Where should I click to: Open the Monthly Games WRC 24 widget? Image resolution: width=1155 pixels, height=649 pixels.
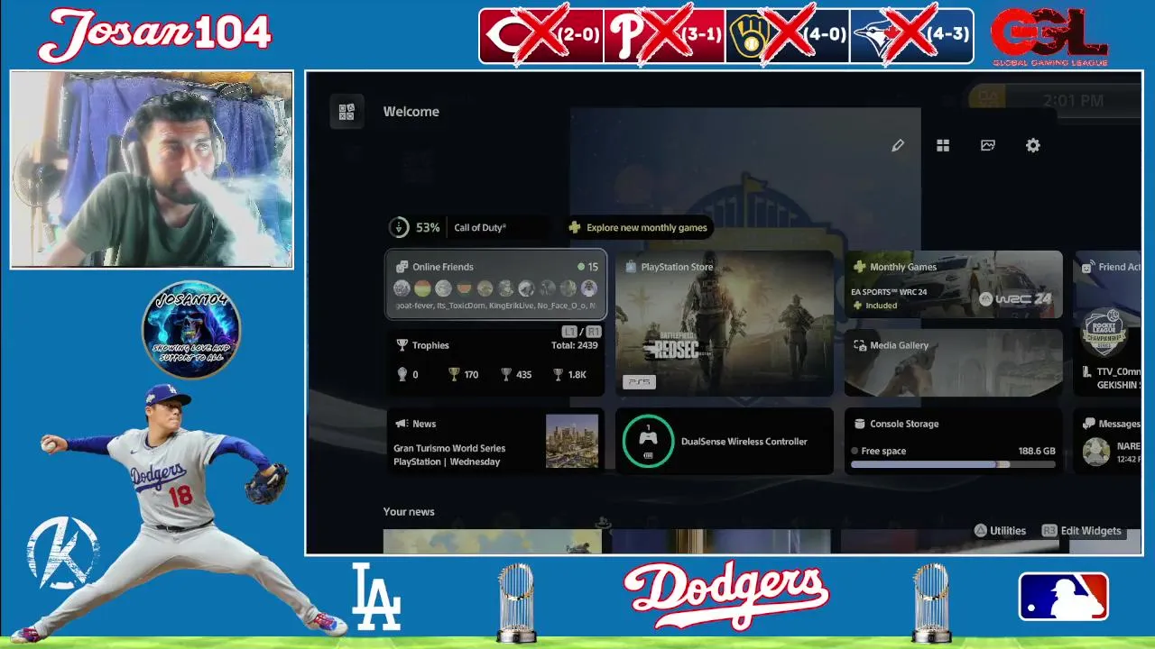coord(954,285)
